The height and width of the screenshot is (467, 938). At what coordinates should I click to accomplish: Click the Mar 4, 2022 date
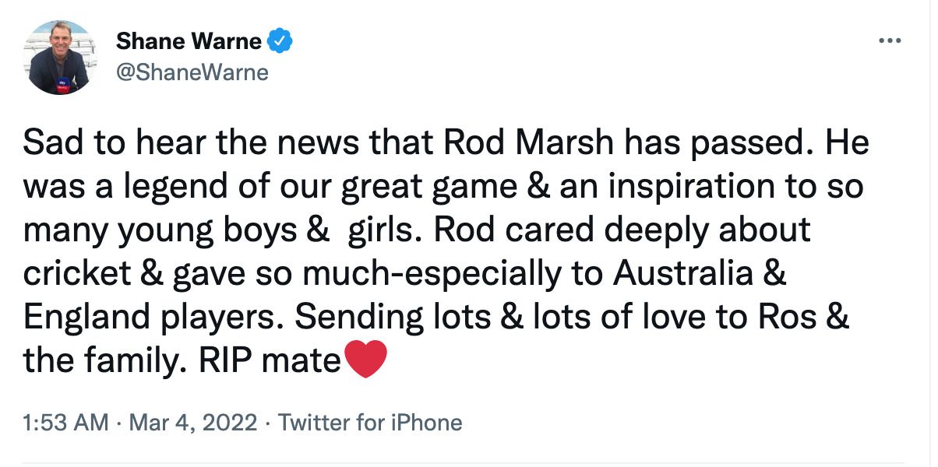pyautogui.click(x=192, y=423)
